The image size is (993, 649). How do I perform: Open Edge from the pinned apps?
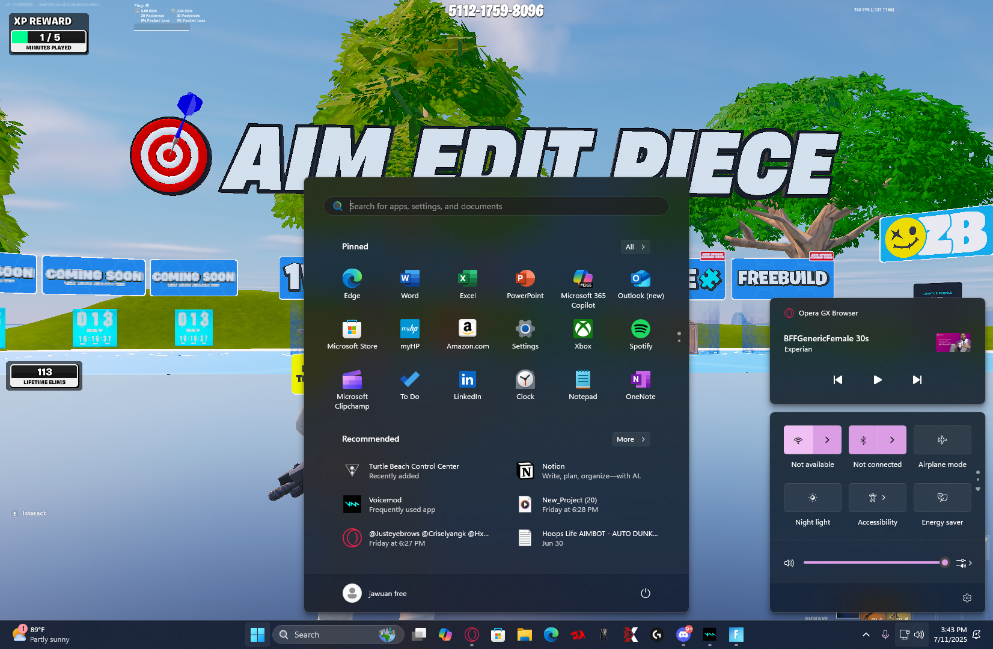coord(352,284)
